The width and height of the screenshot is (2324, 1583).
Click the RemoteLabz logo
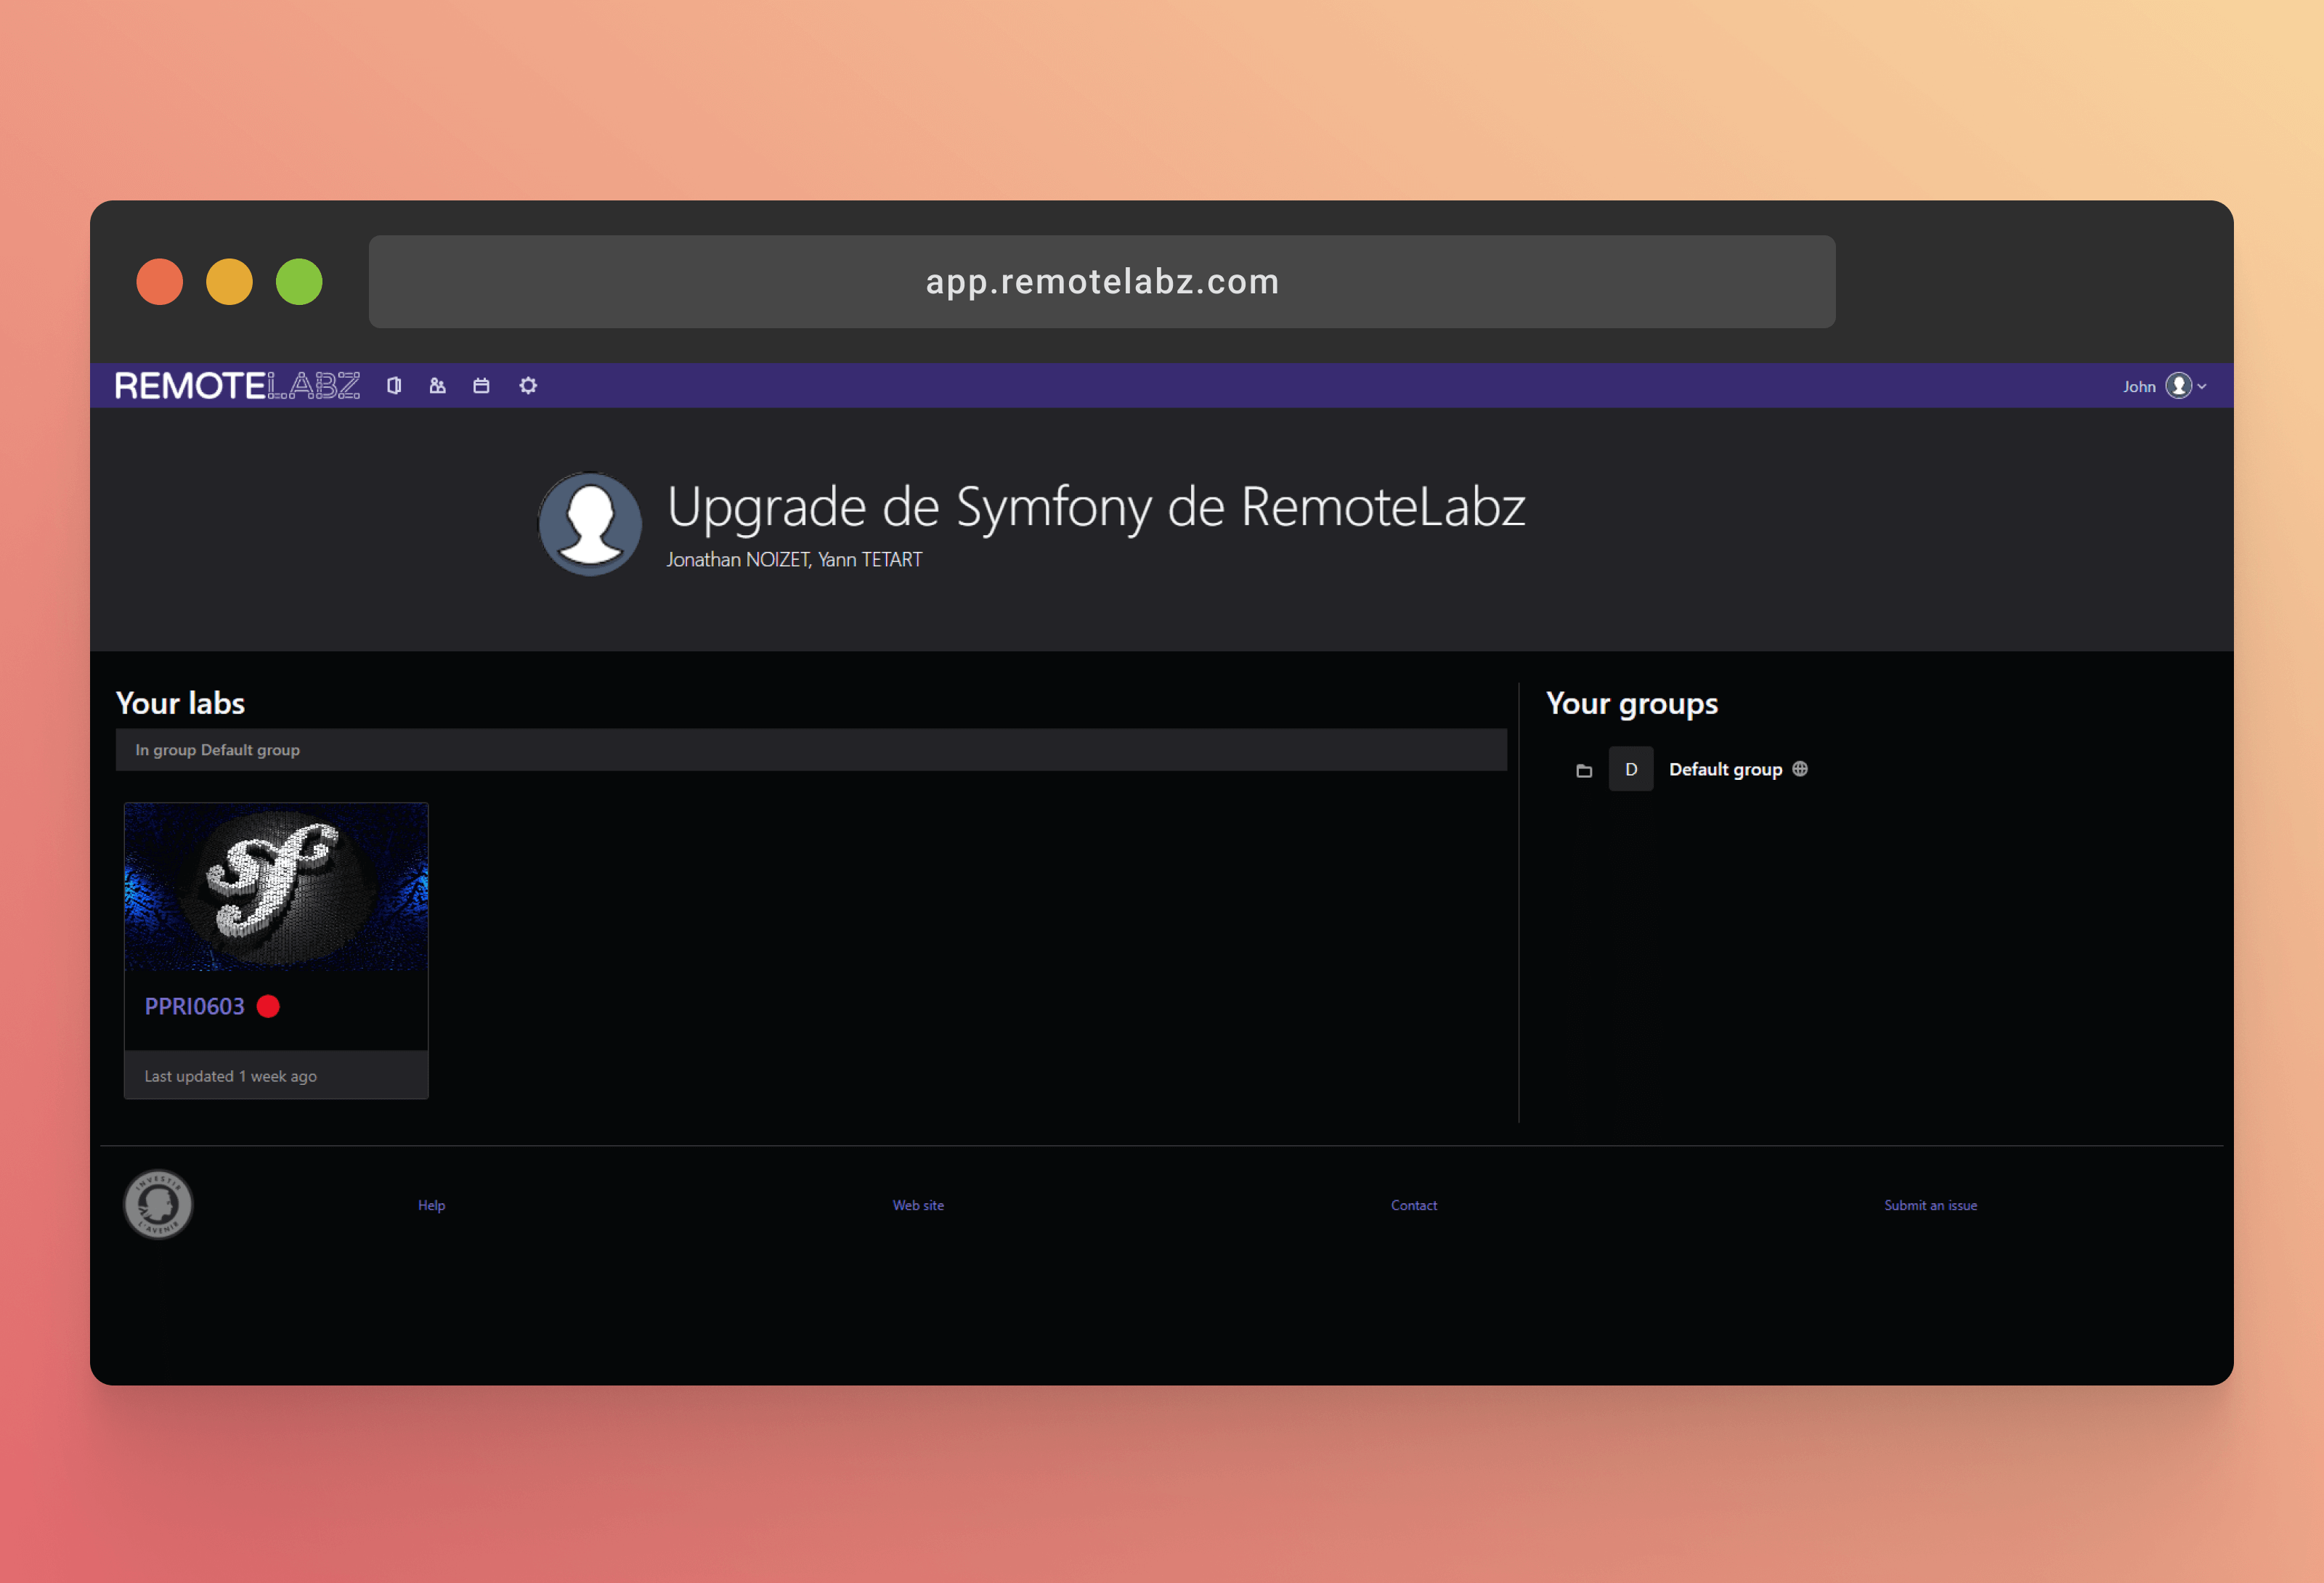[237, 386]
